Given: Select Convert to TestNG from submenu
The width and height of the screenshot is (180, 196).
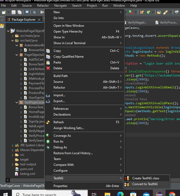Looking at the screenshot, I should [145, 184].
